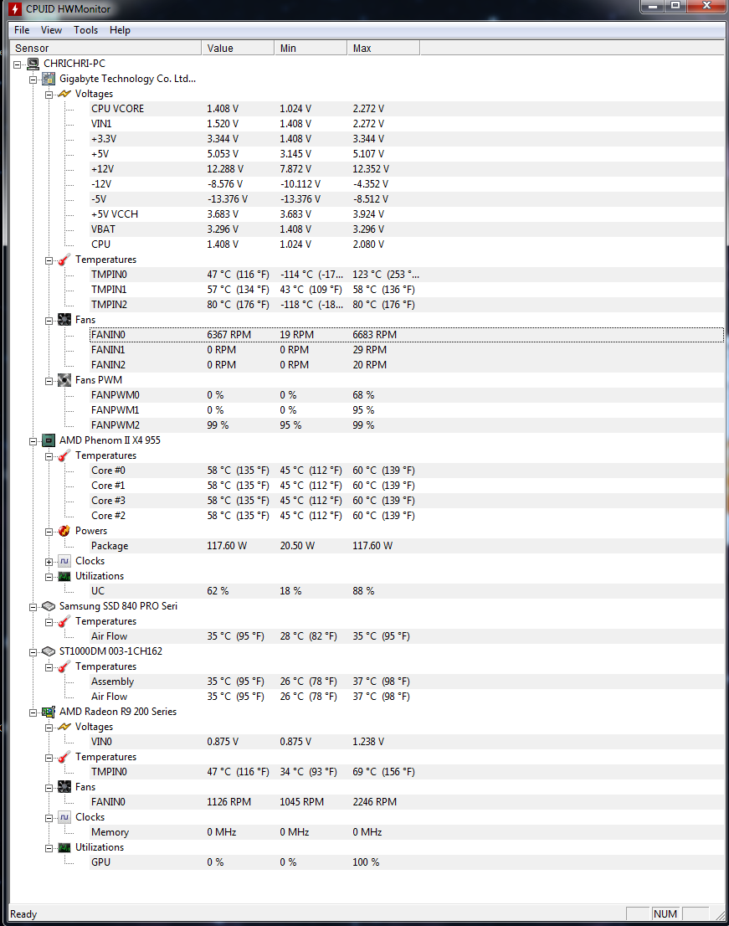Viewport: 729px width, 926px height.
Task: Click the Radeon Fans icon
Action: (64, 787)
